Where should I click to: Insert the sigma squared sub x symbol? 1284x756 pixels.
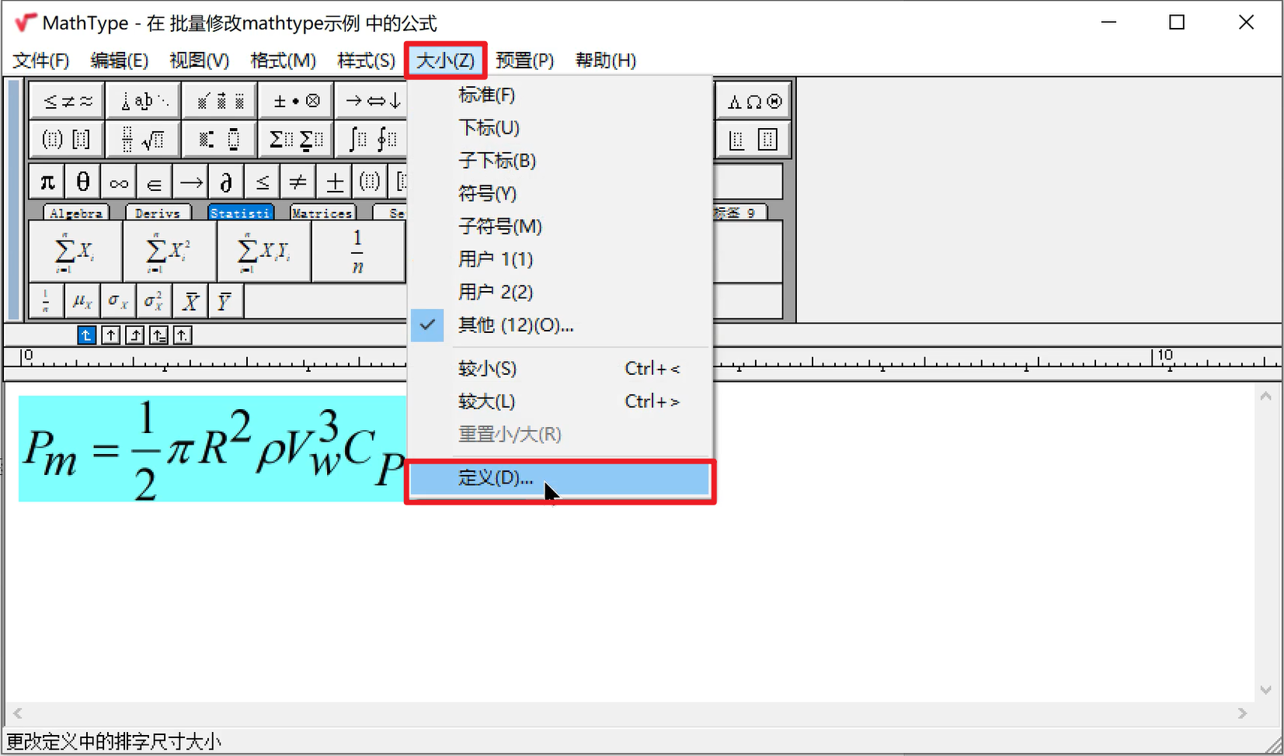coord(153,301)
